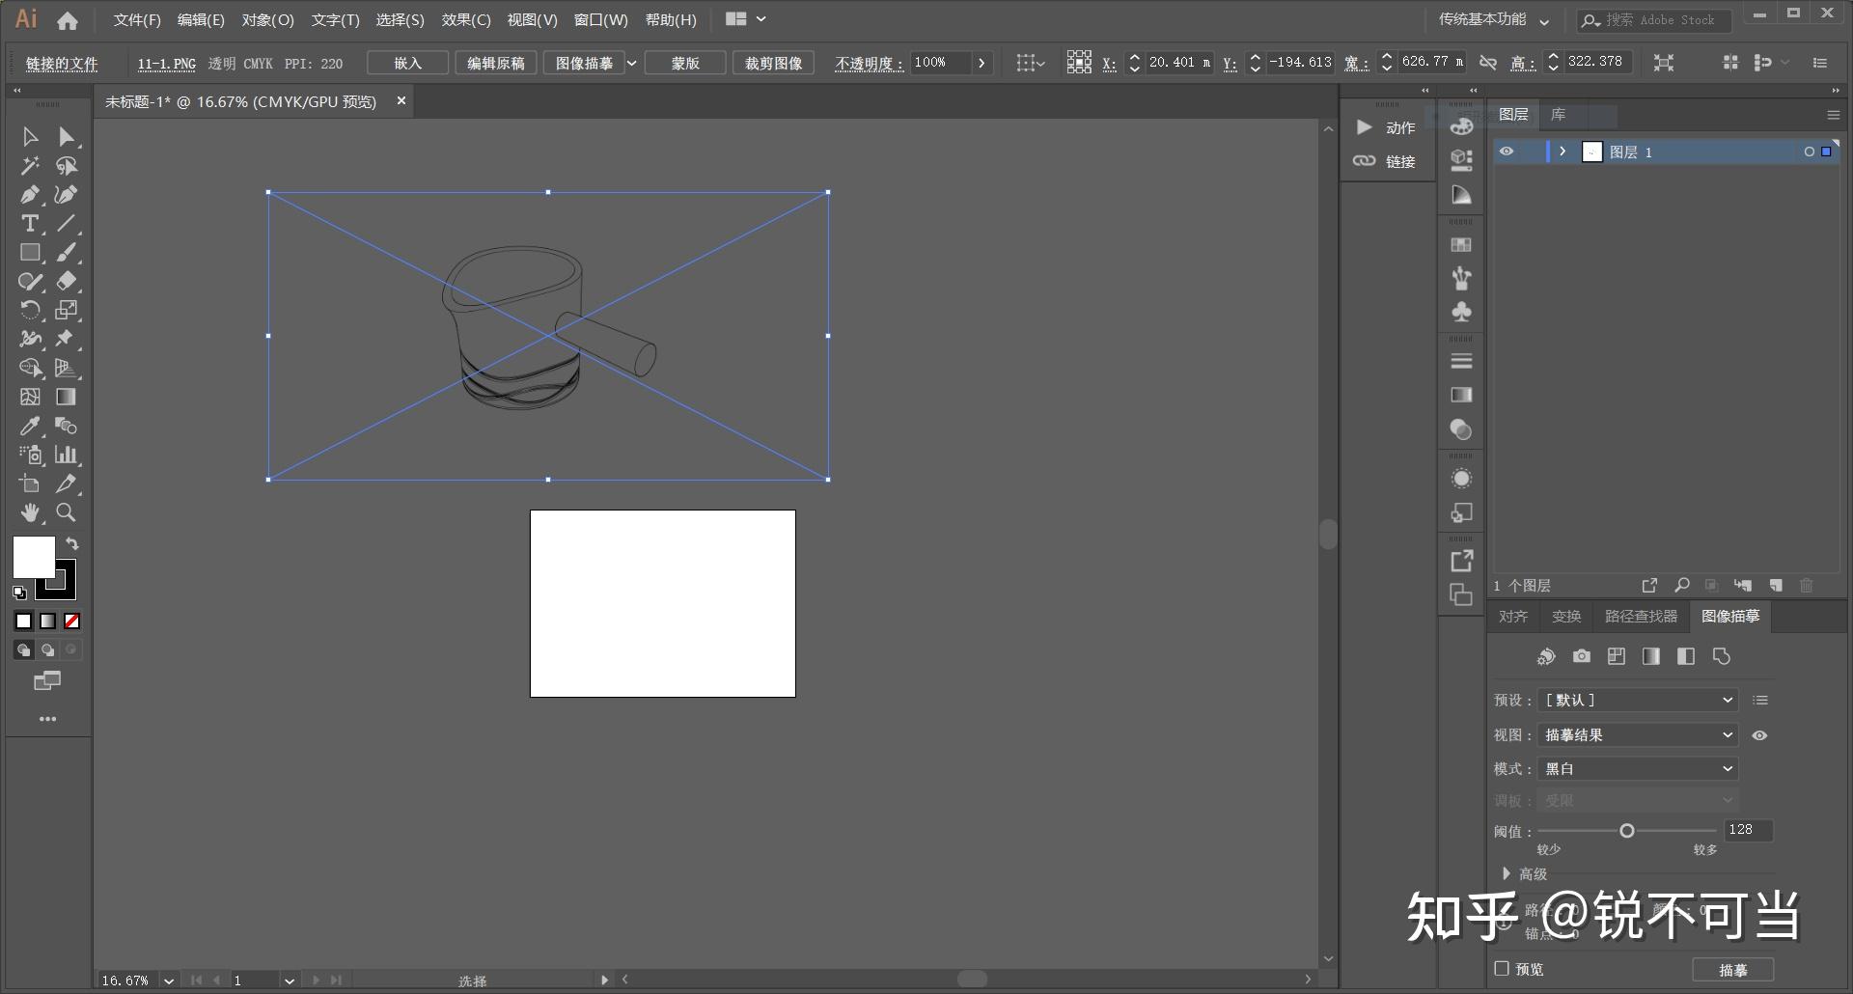Select the Pen tool
This screenshot has height=994, width=1853.
(30, 195)
